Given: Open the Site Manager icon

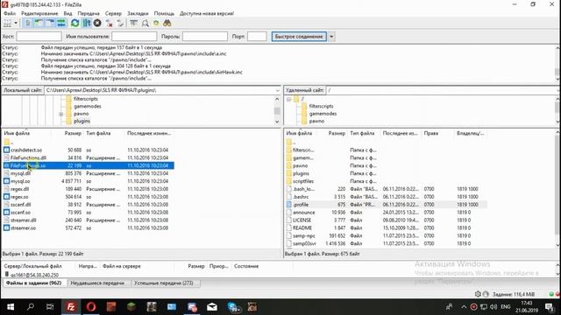Looking at the screenshot, I should 7,24.
